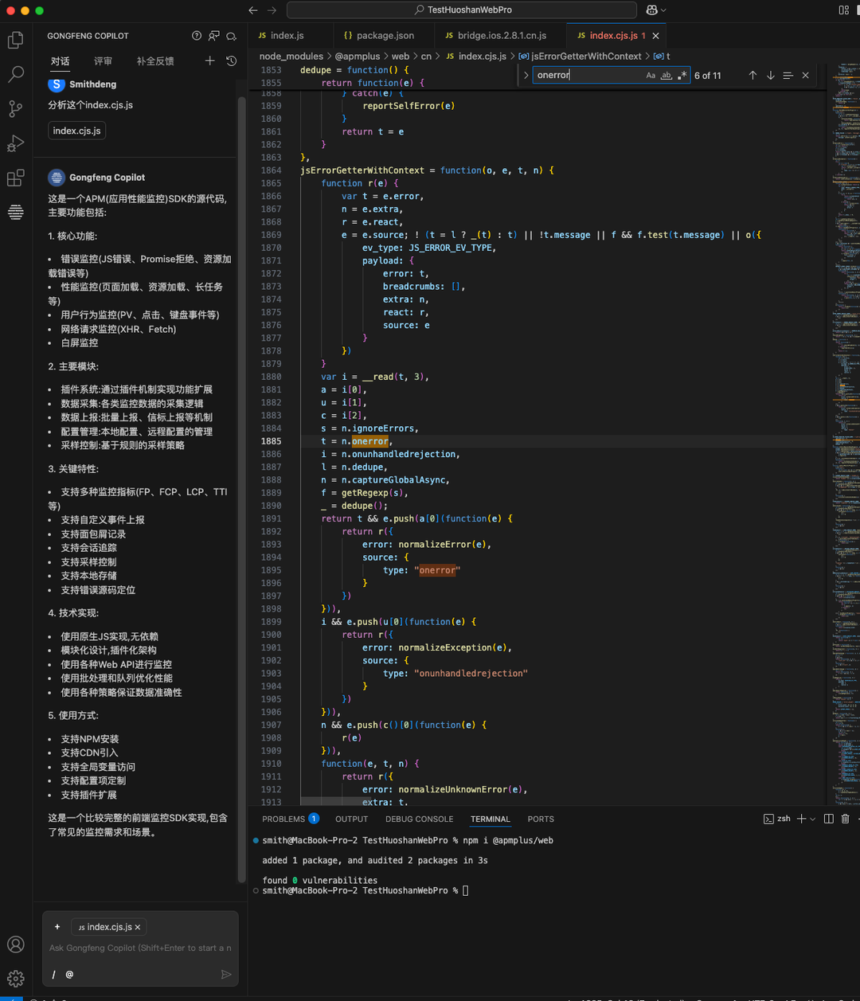
Task: Click the jsErrorGetterWithContext breadcrumb
Action: [x=586, y=57]
